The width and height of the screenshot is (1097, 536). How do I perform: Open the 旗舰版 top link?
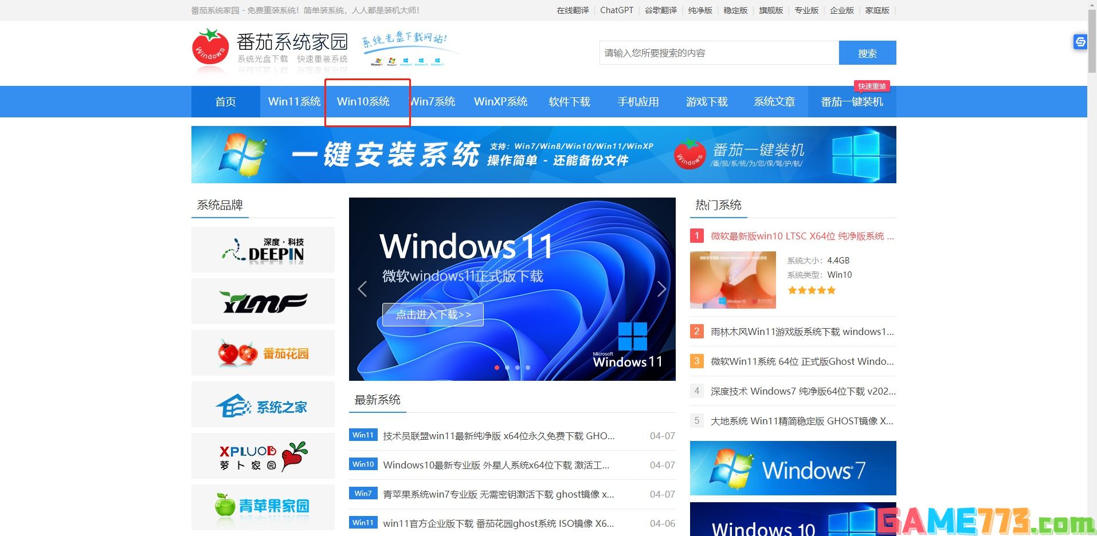pyautogui.click(x=771, y=10)
